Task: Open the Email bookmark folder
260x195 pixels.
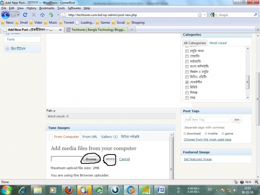Action: pyautogui.click(x=22, y=23)
